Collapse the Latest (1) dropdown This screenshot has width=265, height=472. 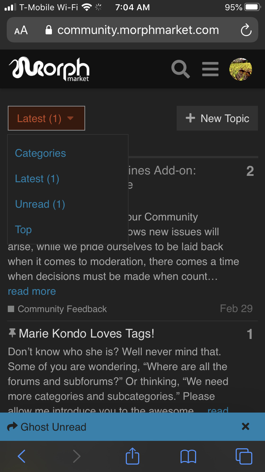(x=46, y=118)
